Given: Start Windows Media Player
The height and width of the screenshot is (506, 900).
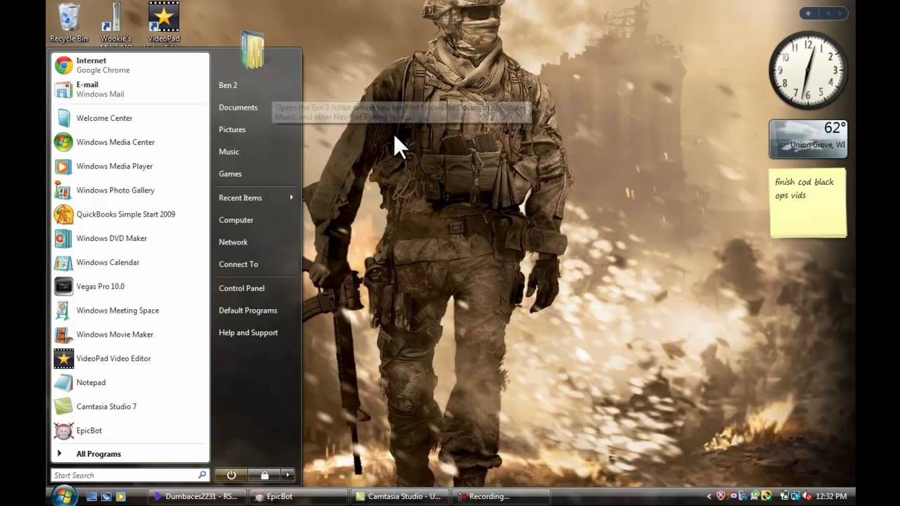Looking at the screenshot, I should (x=130, y=166).
